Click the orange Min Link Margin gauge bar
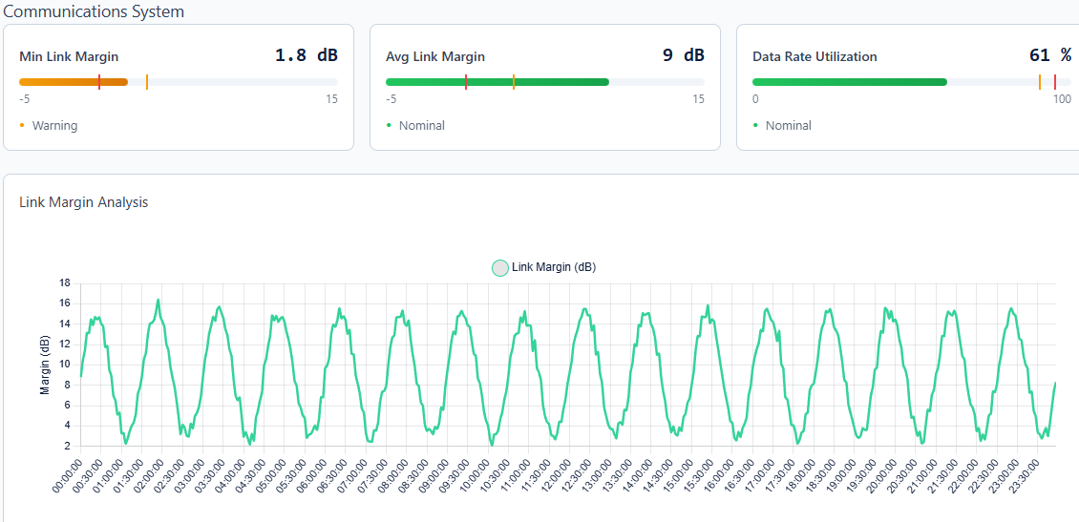 (x=74, y=82)
